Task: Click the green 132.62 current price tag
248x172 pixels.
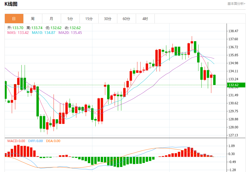Action: tap(236, 85)
